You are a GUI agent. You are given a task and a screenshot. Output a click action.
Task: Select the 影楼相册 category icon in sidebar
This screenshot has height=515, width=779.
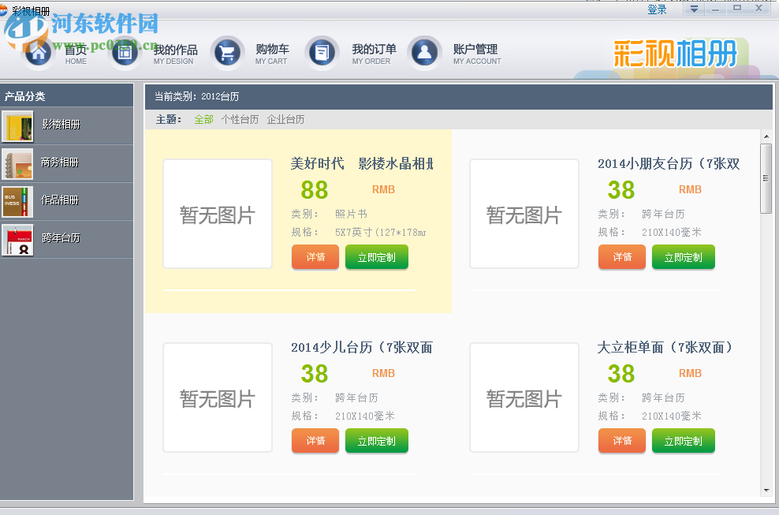point(17,126)
